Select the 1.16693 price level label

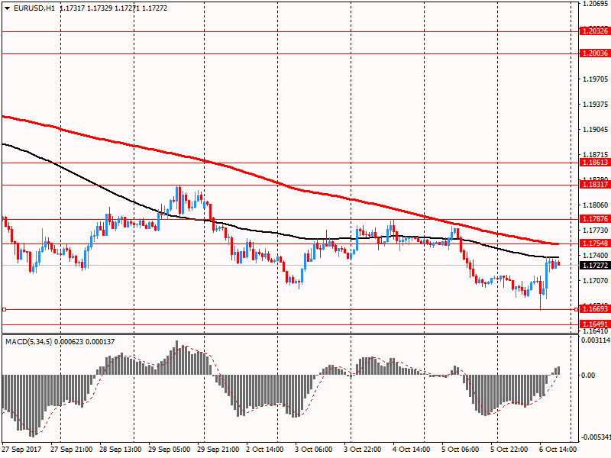coord(595,309)
